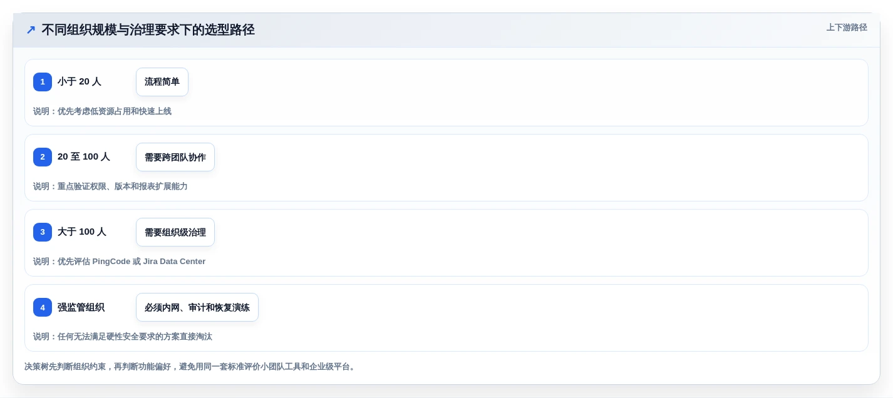This screenshot has width=893, height=398.
Task: Select the 流程简单 chip
Action: coord(162,82)
